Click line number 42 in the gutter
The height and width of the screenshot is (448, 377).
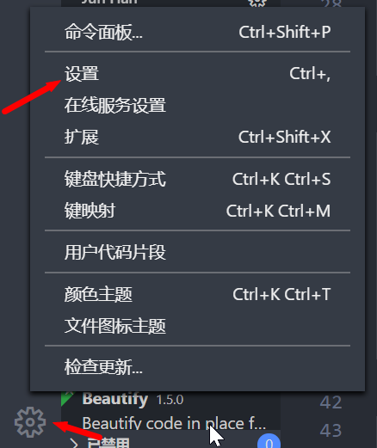pyautogui.click(x=331, y=402)
